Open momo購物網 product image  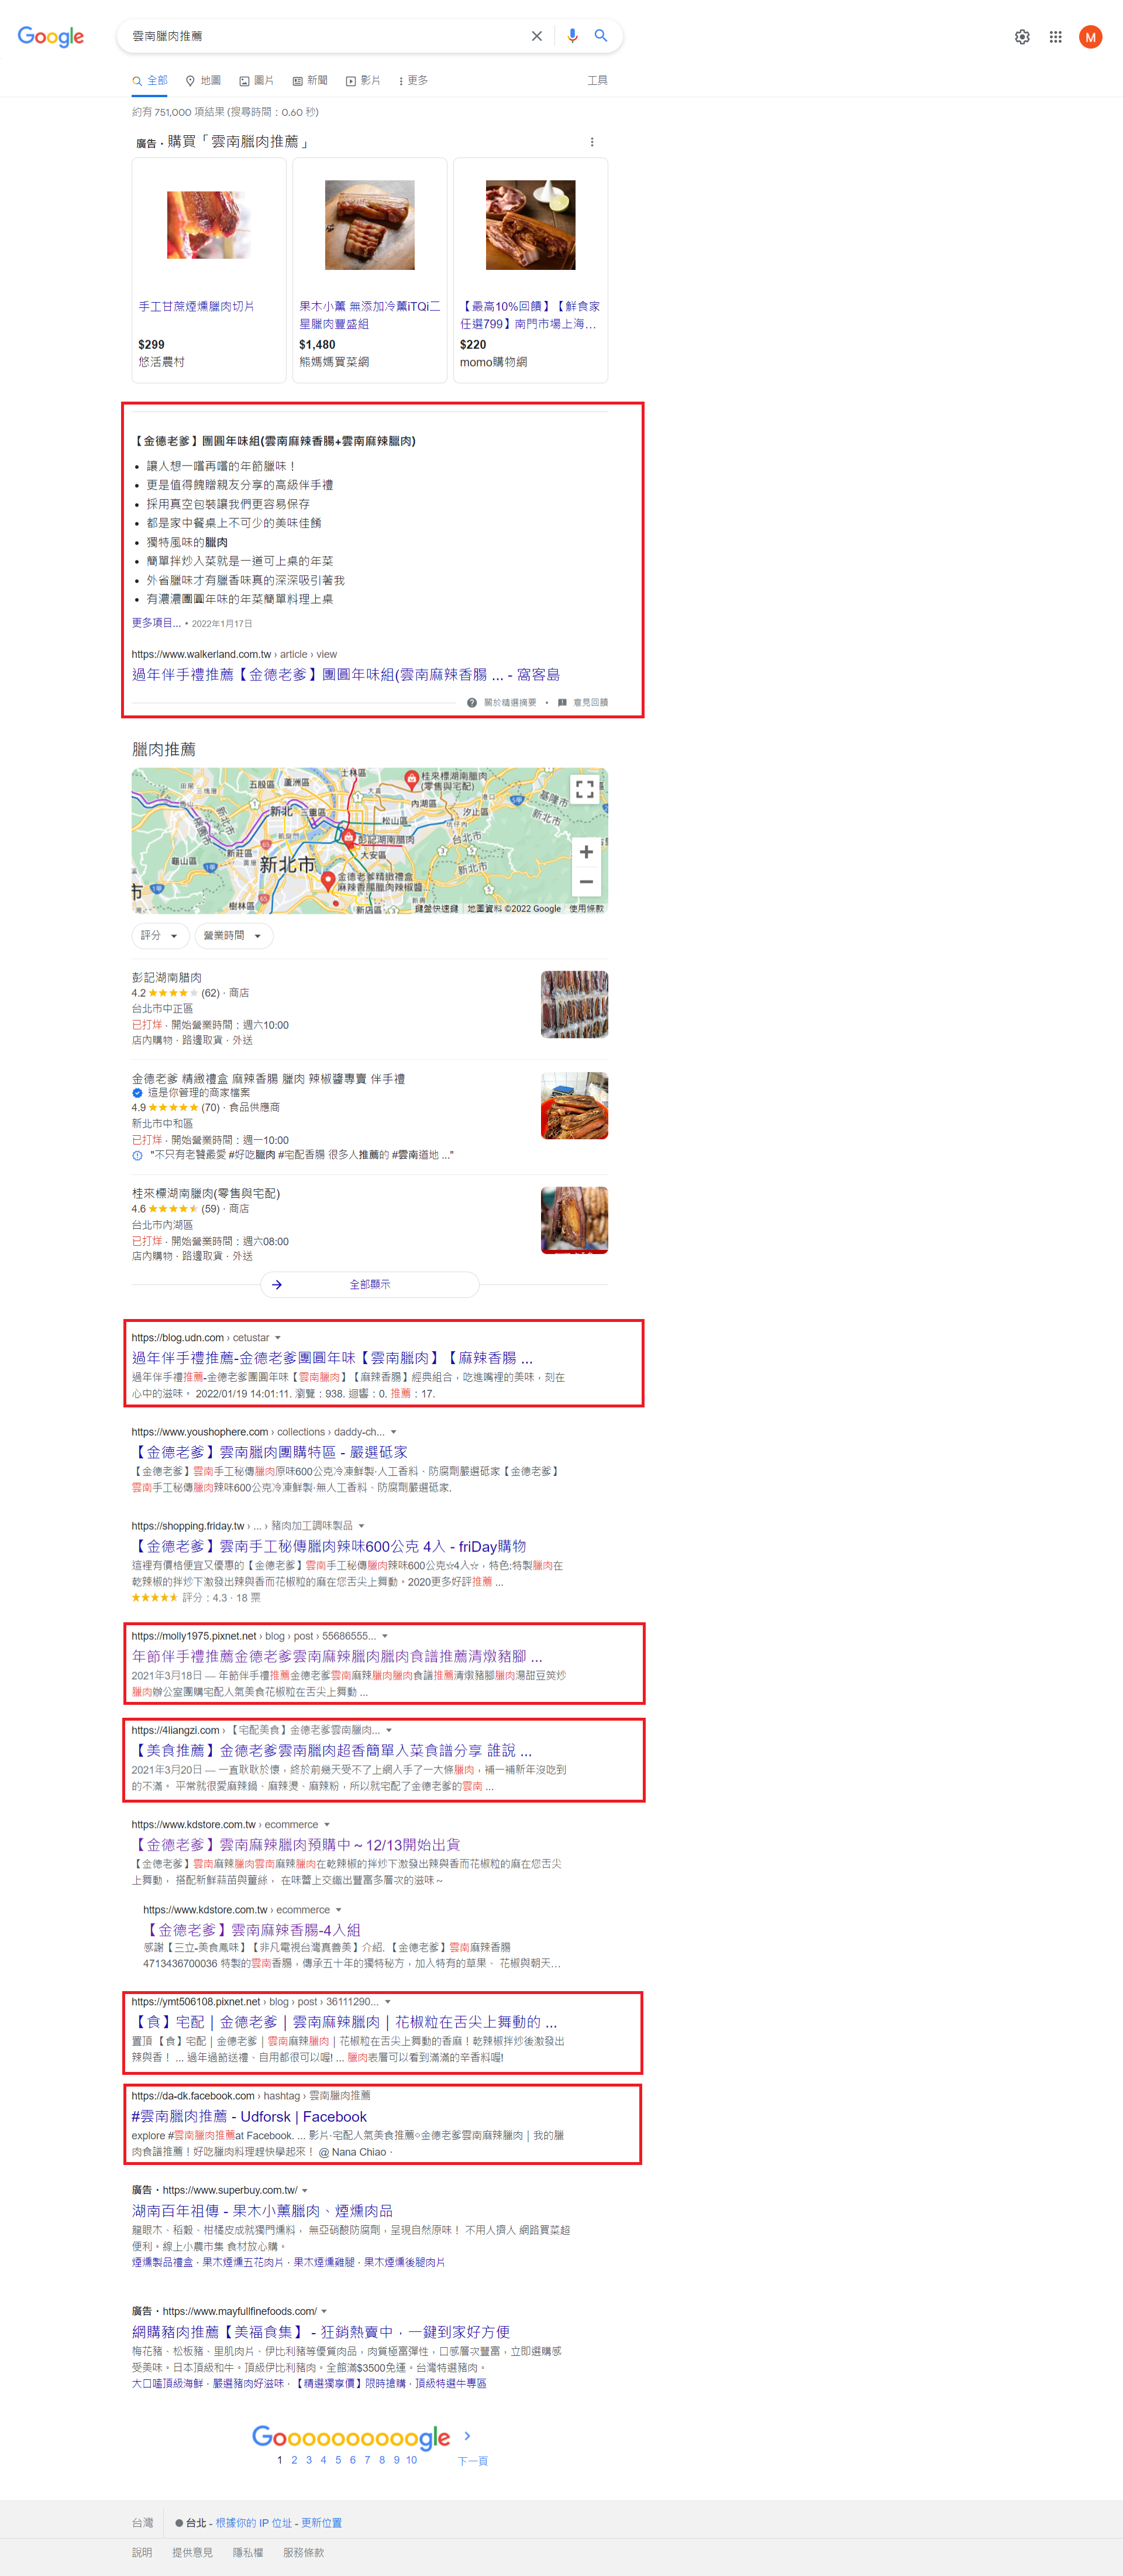(531, 225)
